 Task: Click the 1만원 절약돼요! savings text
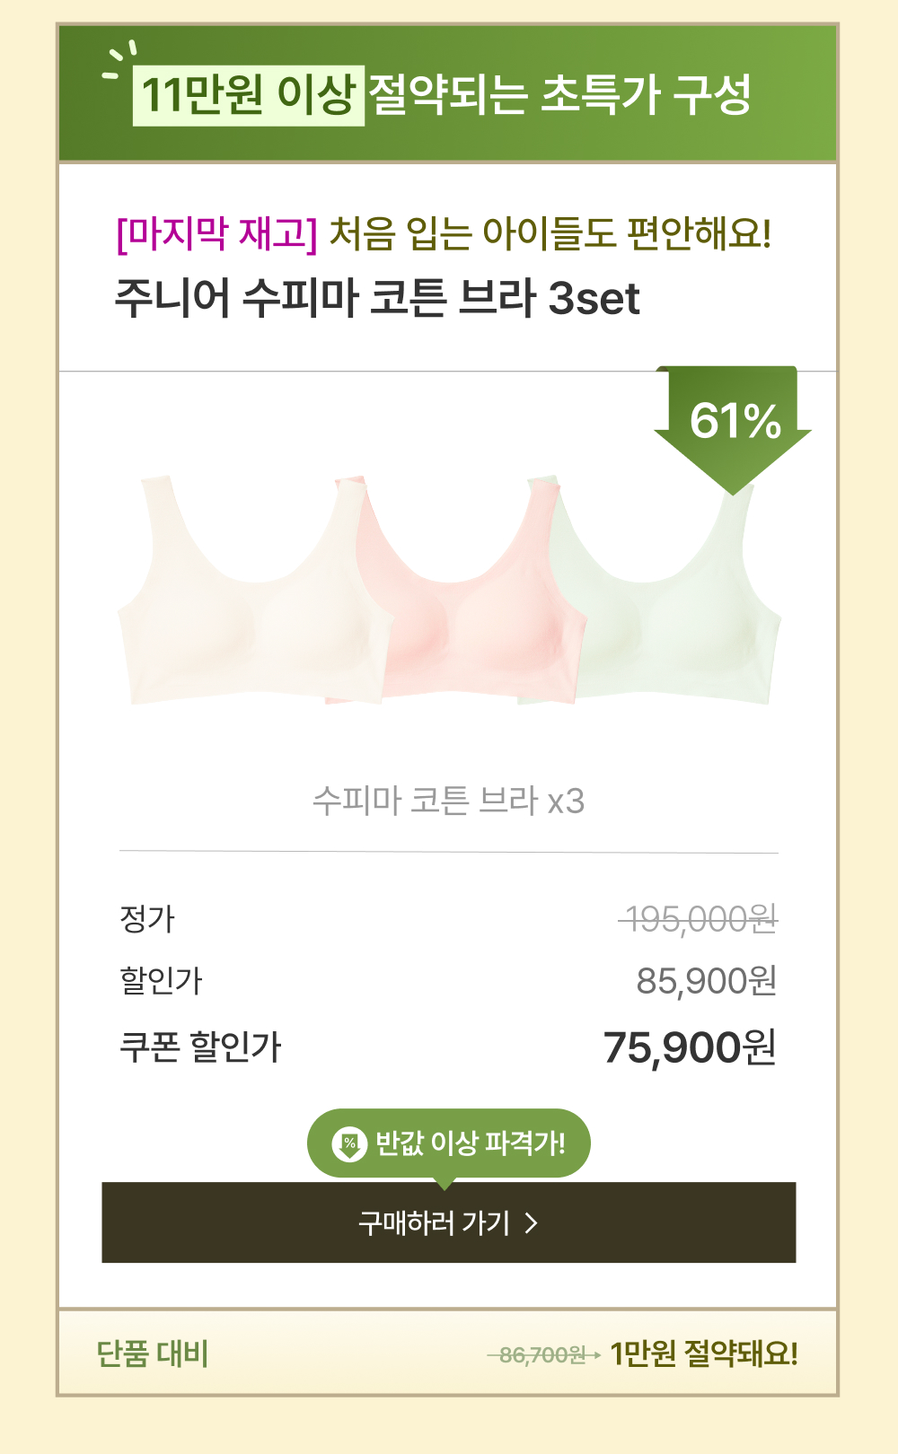point(704,1353)
